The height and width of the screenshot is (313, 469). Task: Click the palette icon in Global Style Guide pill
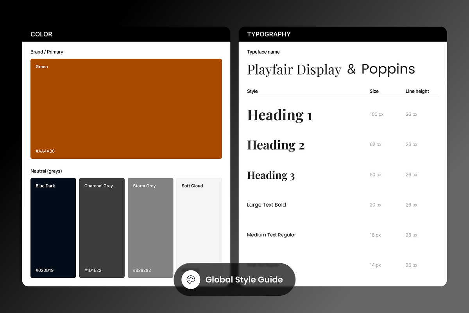[x=191, y=280]
